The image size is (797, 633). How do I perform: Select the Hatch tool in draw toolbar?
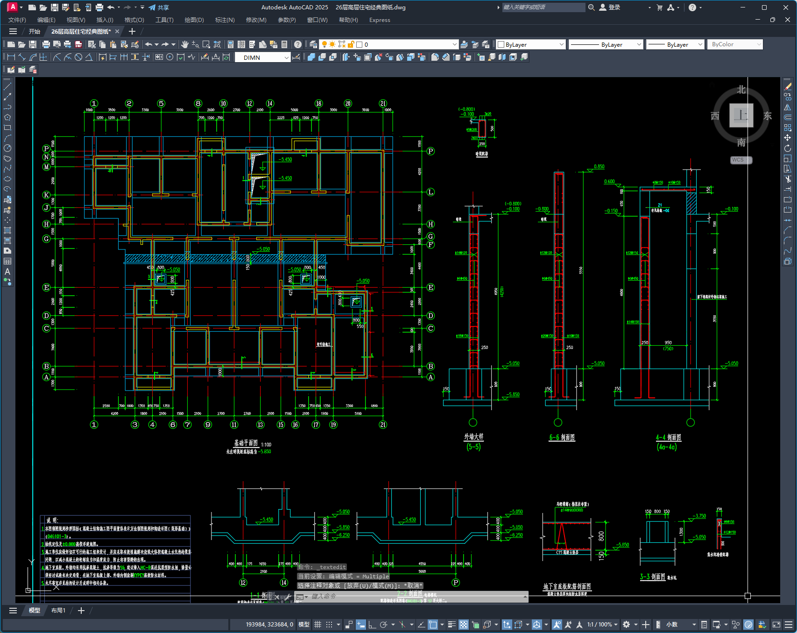click(x=7, y=230)
